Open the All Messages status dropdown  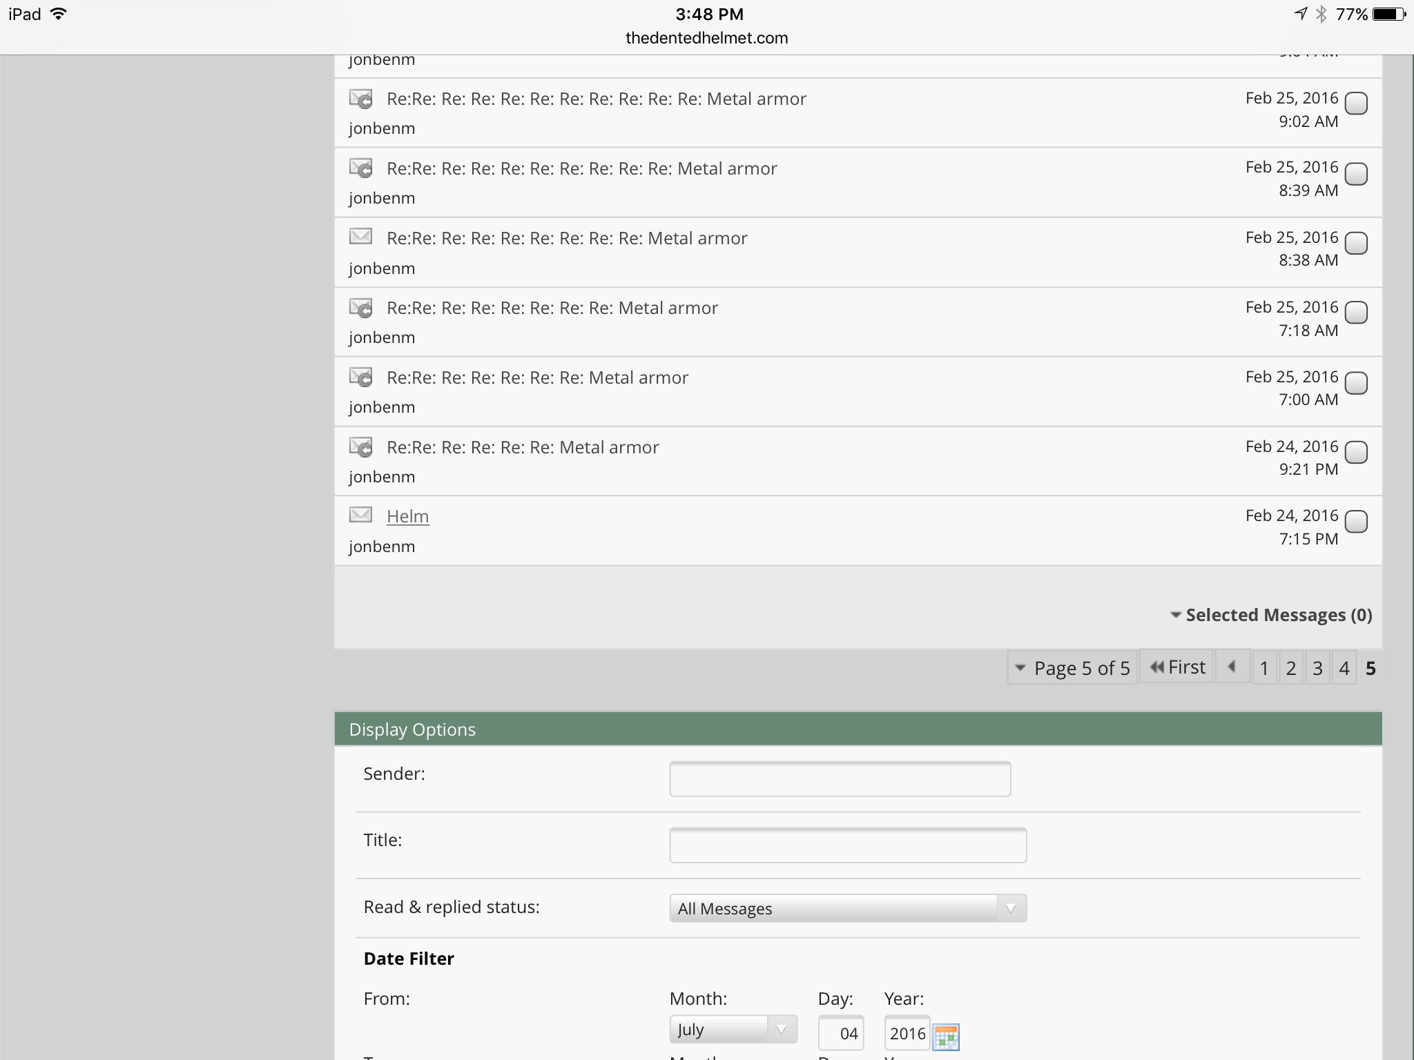pos(847,908)
